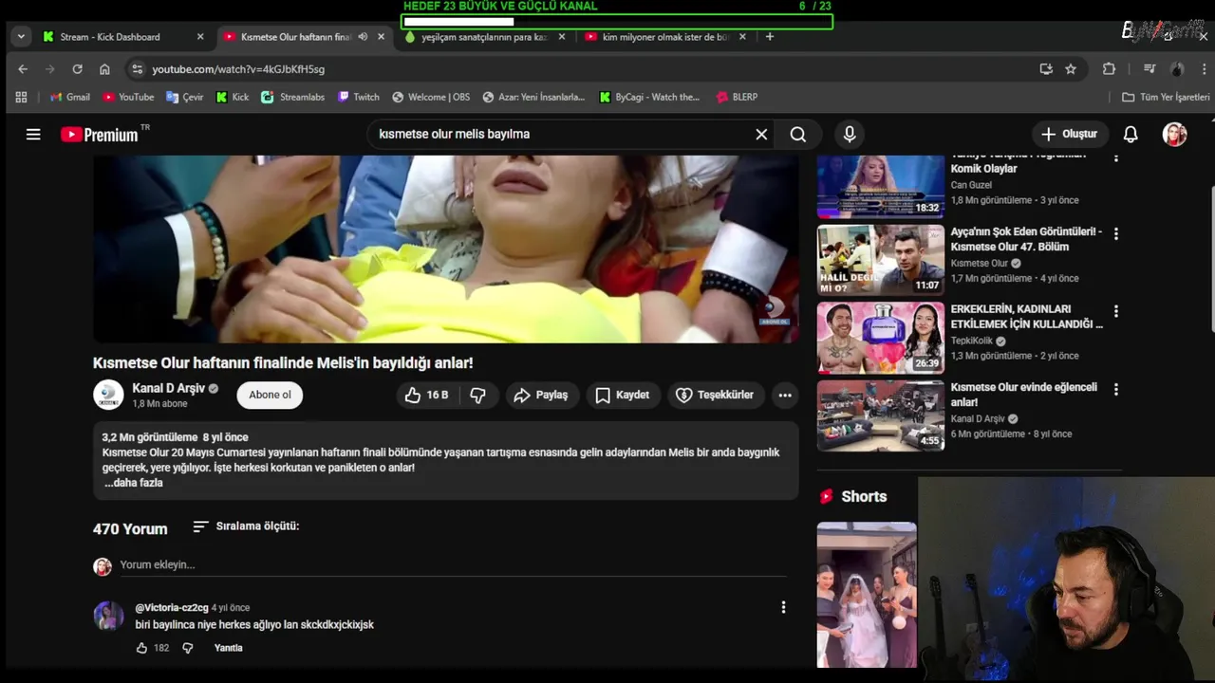Dislike the Victoria-cz2cg comment
Viewport: 1215px width, 683px height.
click(188, 648)
